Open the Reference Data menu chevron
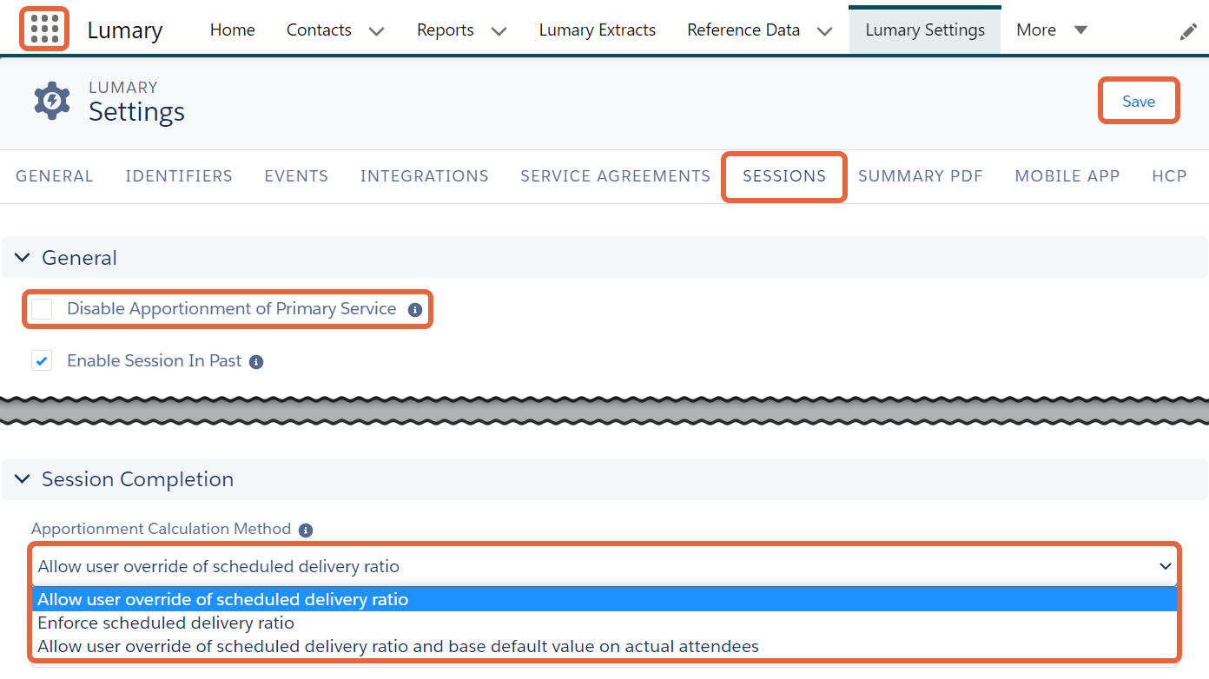Viewport: 1209px width, 679px height. click(824, 31)
